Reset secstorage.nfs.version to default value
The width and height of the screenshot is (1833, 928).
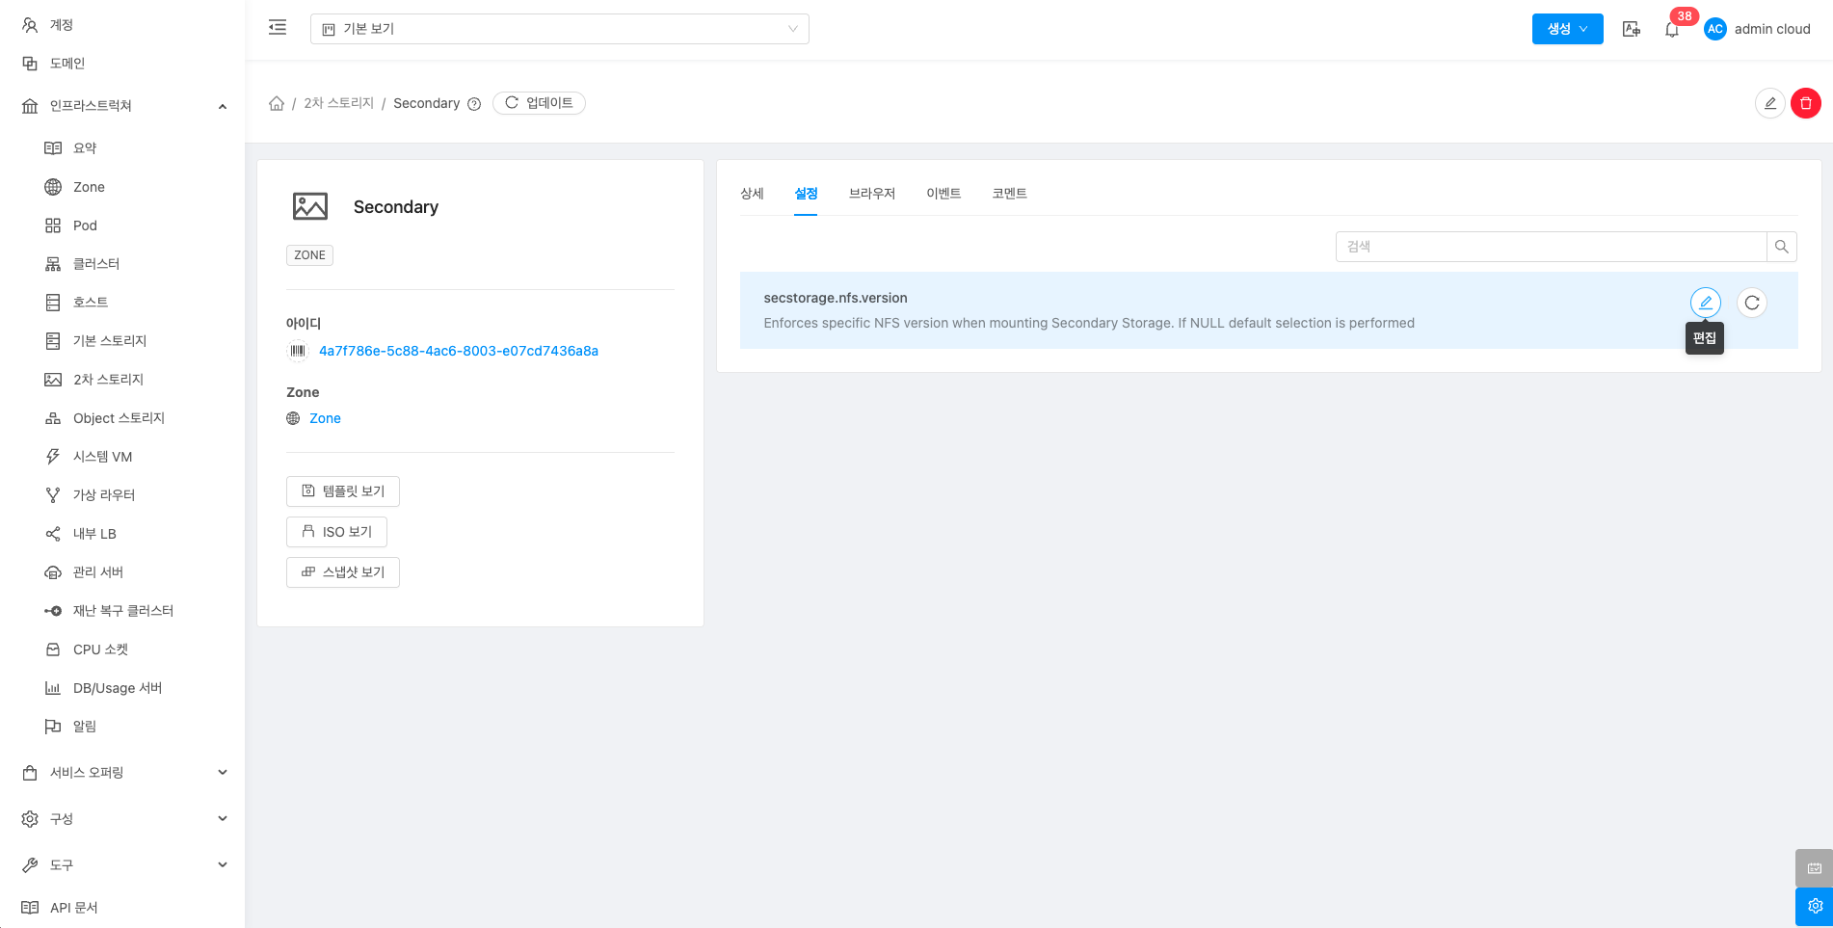pos(1751,303)
